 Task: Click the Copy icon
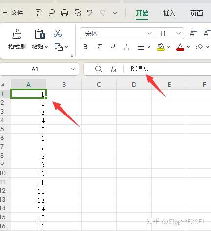click(x=59, y=47)
